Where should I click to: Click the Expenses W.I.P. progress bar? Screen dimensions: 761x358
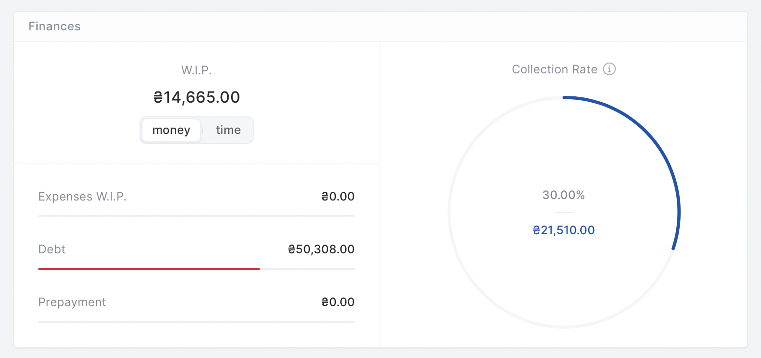click(196, 216)
